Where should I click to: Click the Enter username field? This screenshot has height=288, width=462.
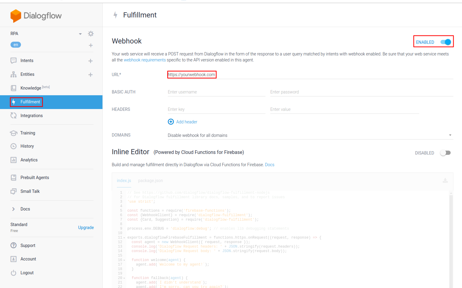click(216, 92)
